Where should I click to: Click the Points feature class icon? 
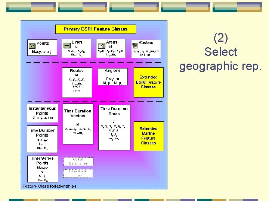click(32, 46)
